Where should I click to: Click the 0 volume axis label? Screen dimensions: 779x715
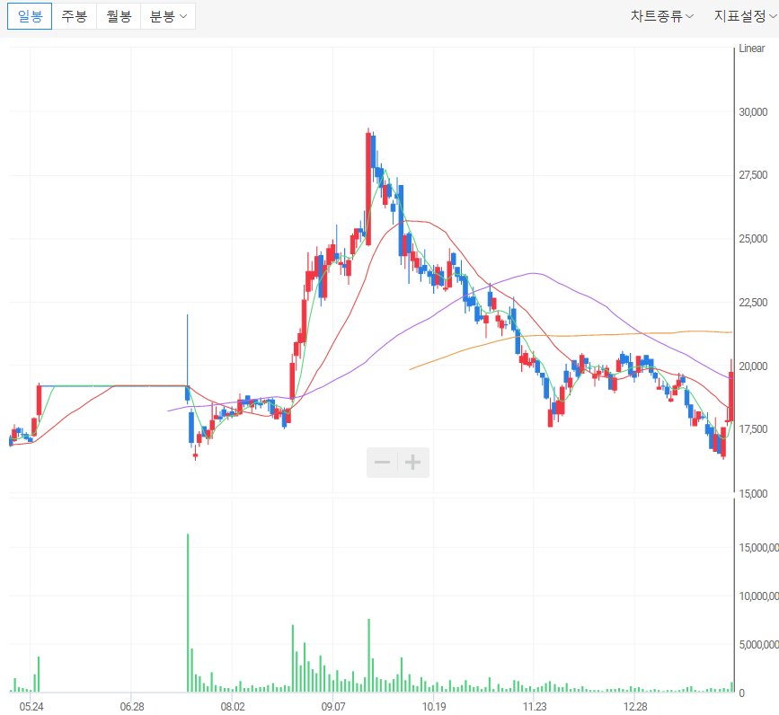(742, 693)
